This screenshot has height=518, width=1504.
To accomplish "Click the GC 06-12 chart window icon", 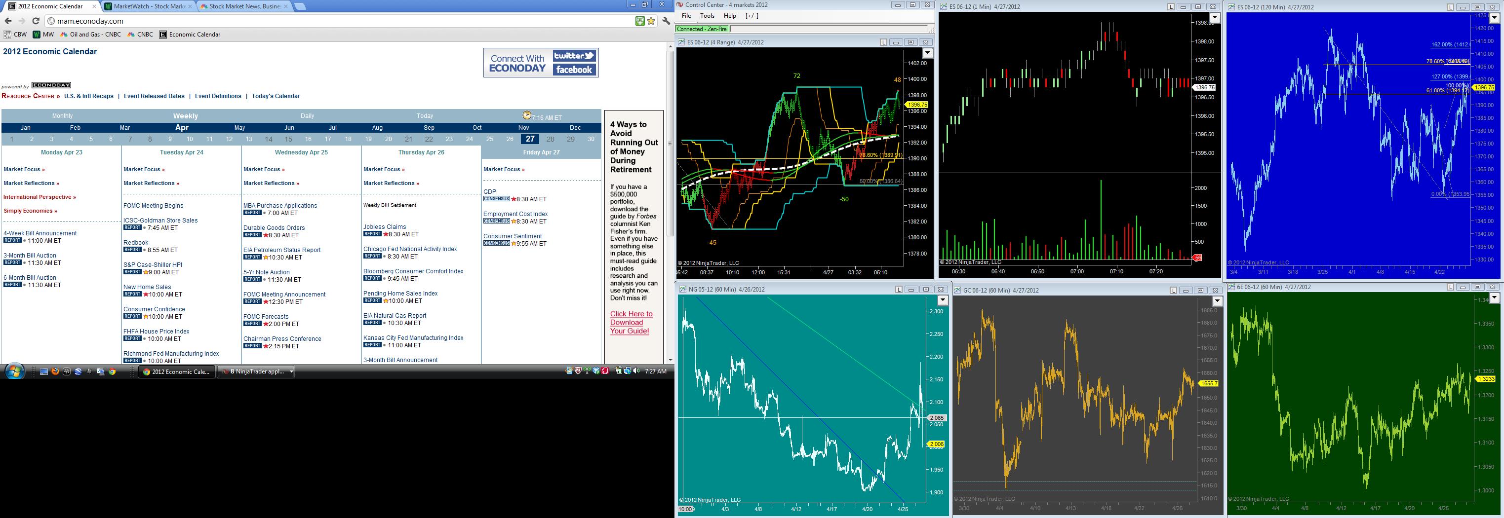I will point(957,291).
